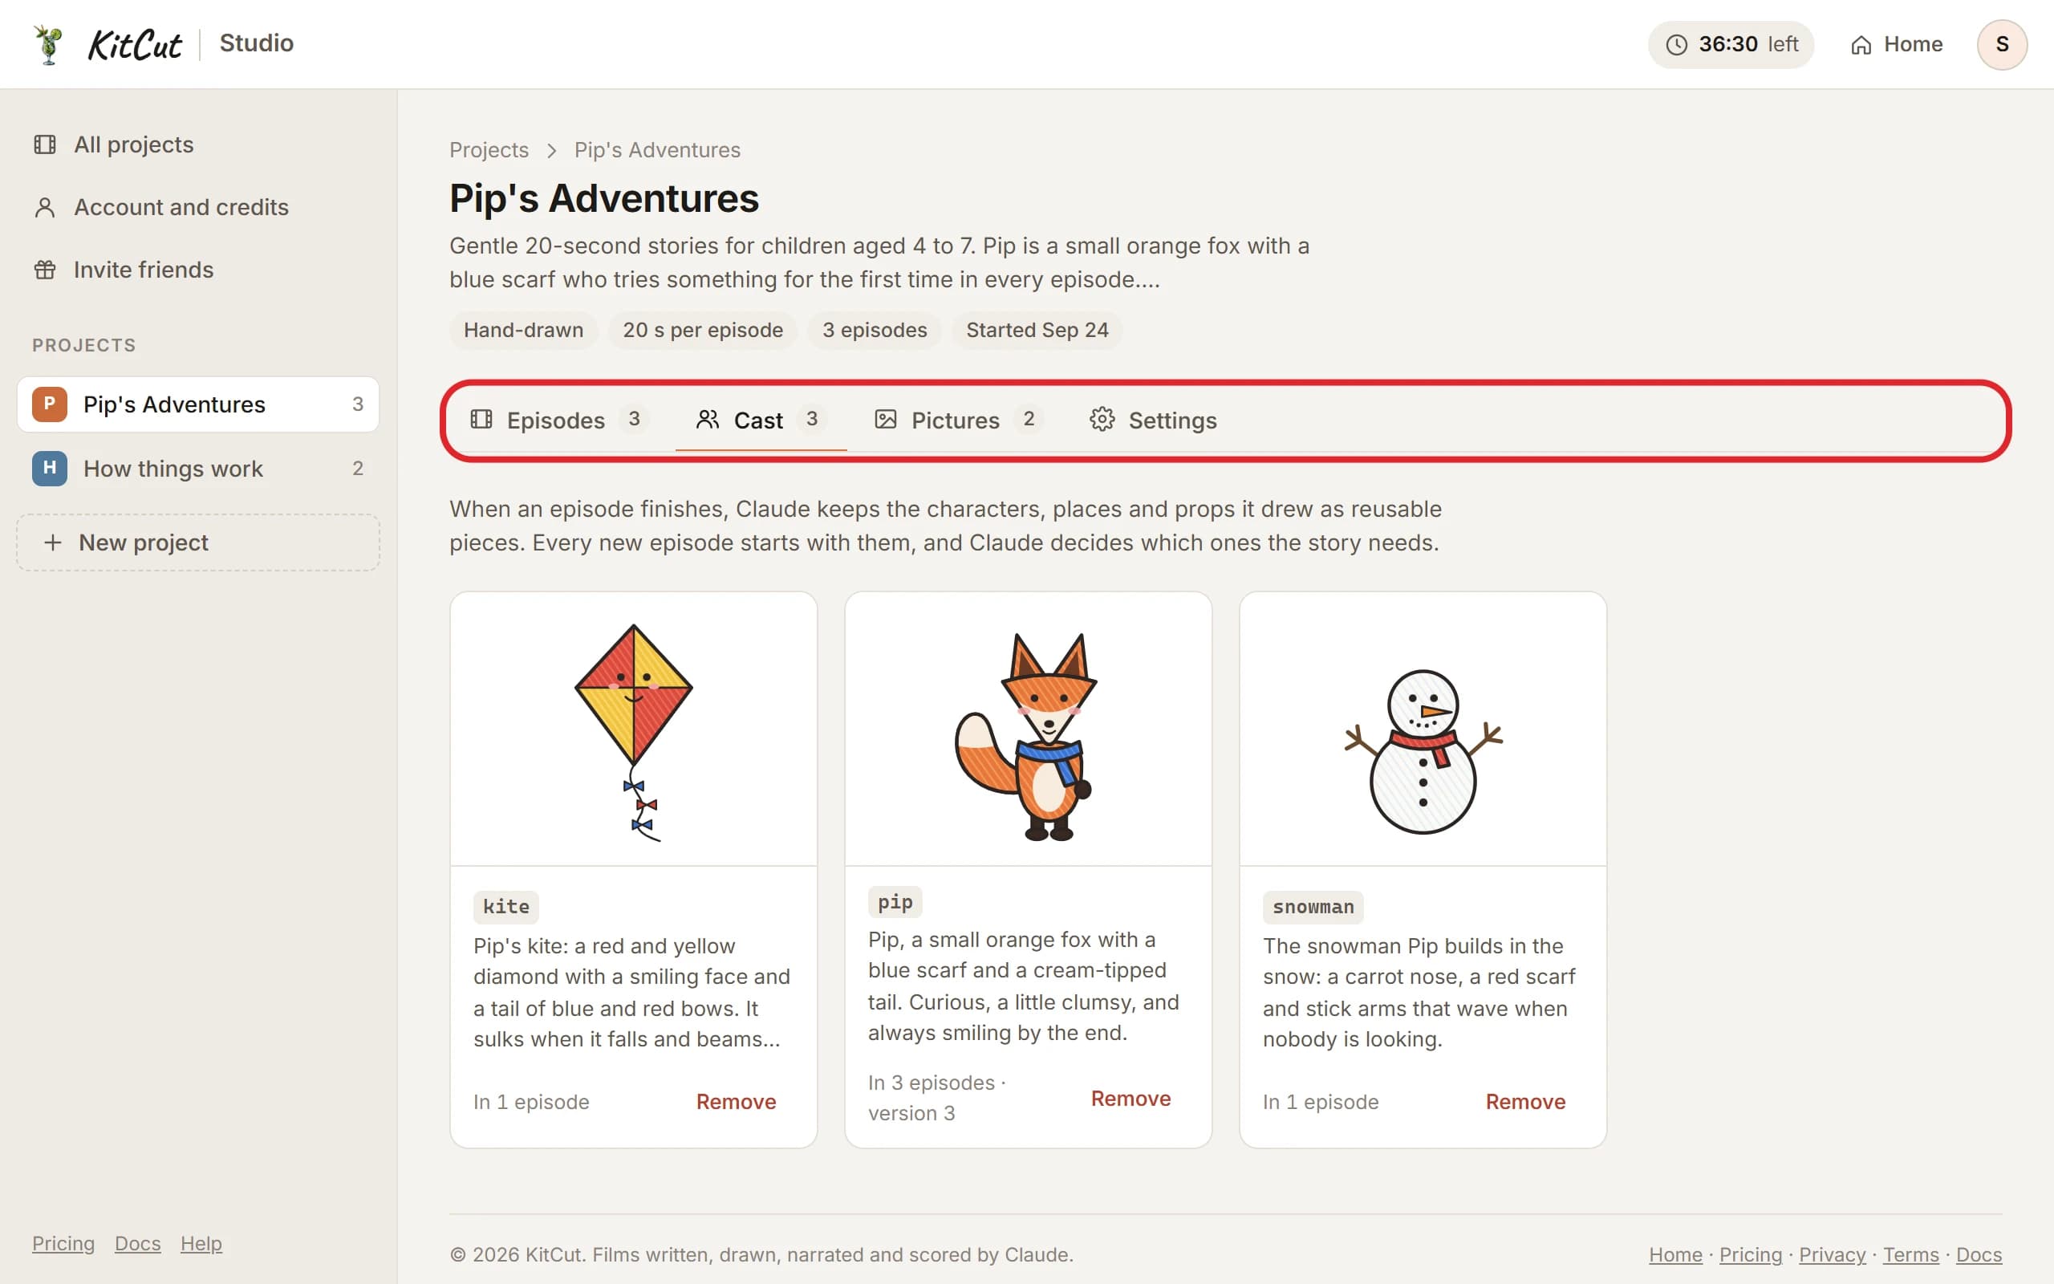2054x1284 pixels.
Task: Click Pip's Adventures in the breadcrumb
Action: pos(657,150)
